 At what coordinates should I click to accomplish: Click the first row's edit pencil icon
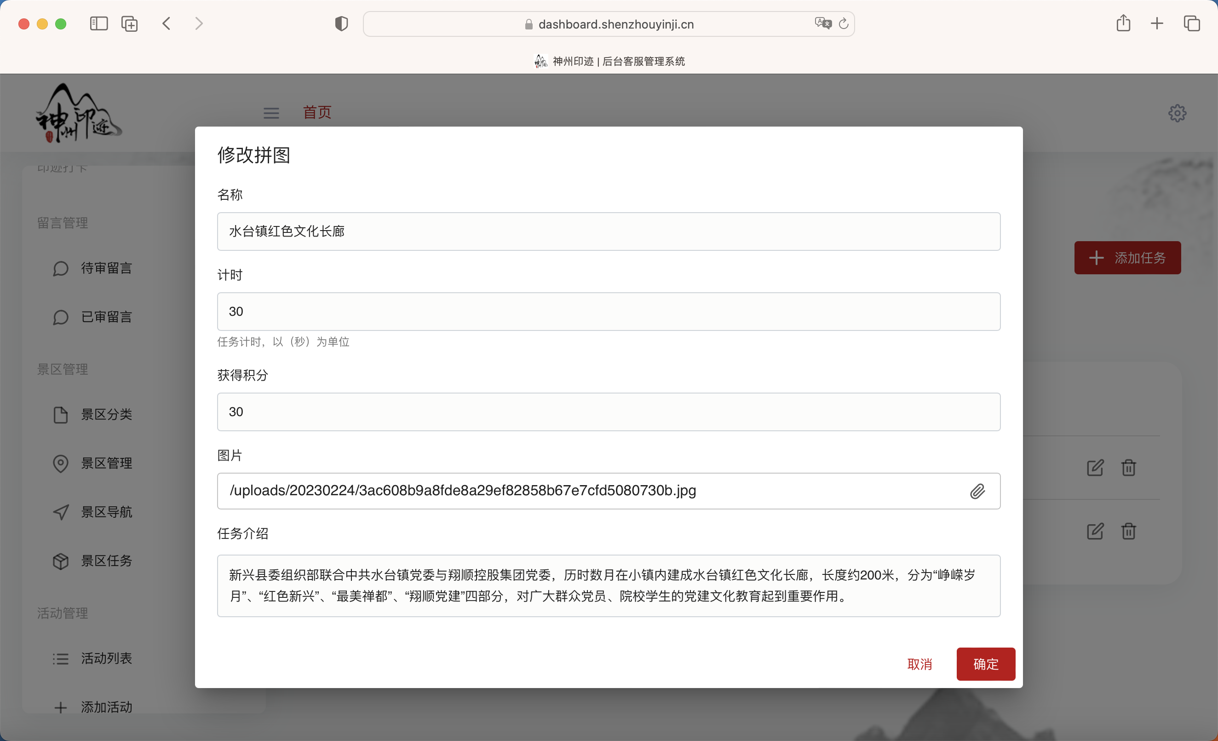point(1095,468)
